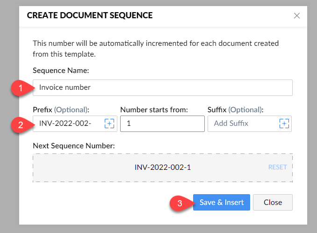Image resolution: width=317 pixels, height=233 pixels.
Task: Click the insert-field plus icon in Suffix box
Action: [x=284, y=124]
